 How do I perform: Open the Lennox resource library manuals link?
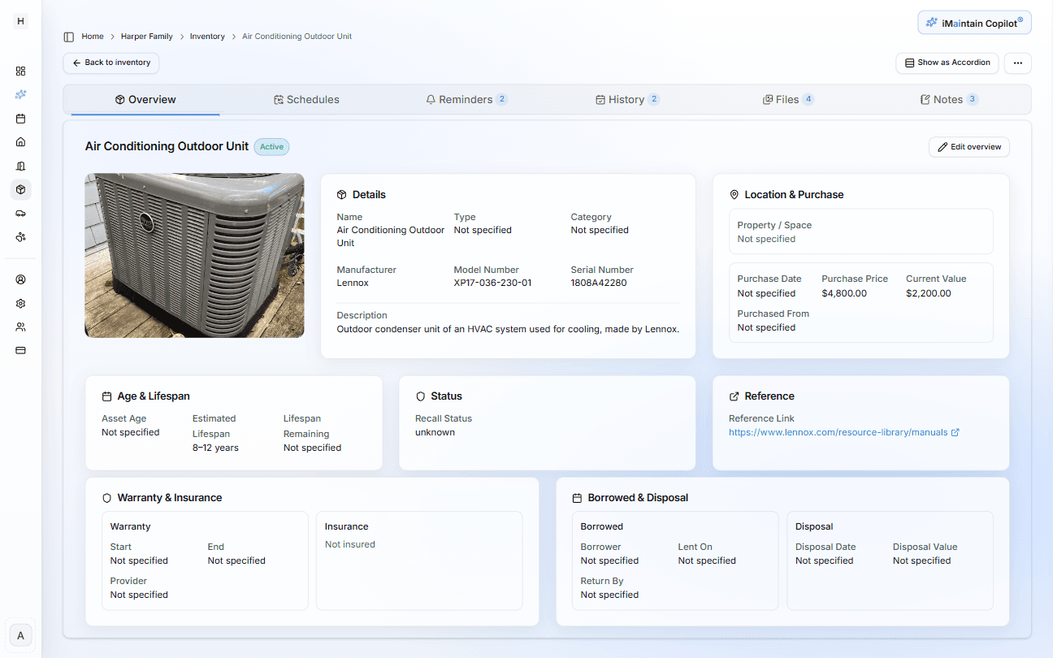(x=838, y=433)
